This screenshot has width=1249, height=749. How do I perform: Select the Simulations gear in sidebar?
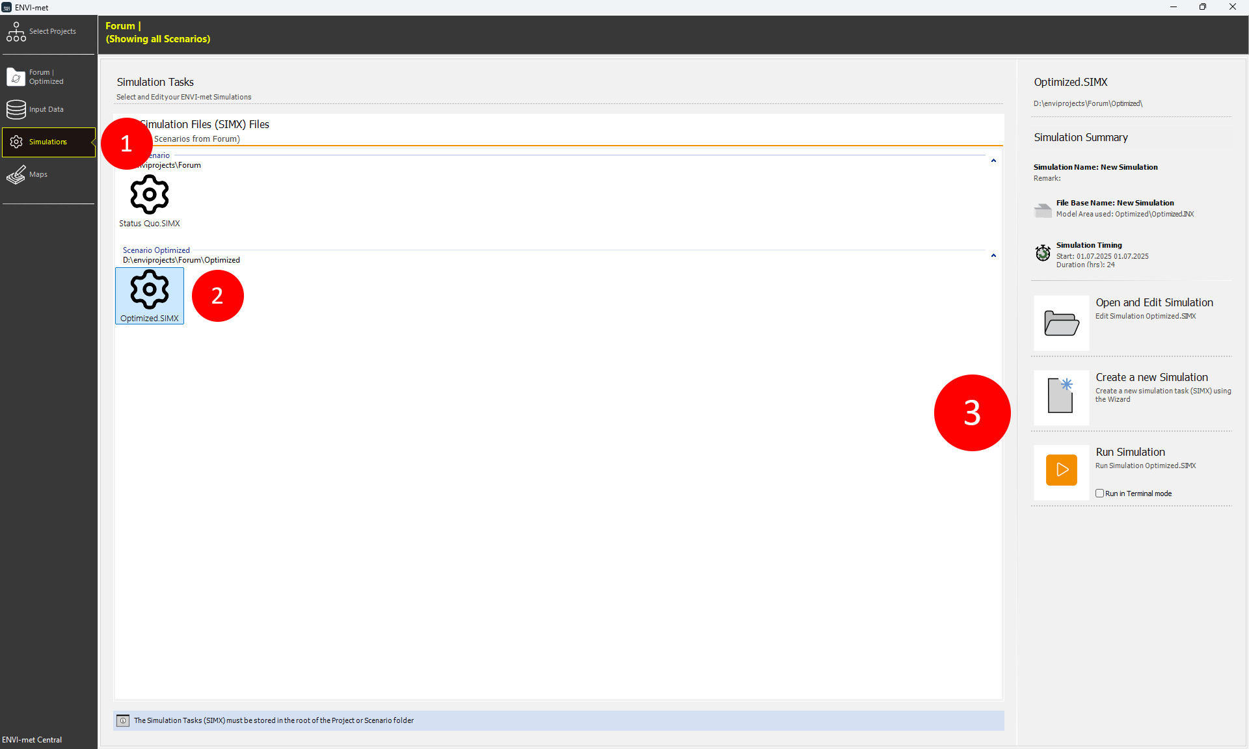pyautogui.click(x=16, y=142)
